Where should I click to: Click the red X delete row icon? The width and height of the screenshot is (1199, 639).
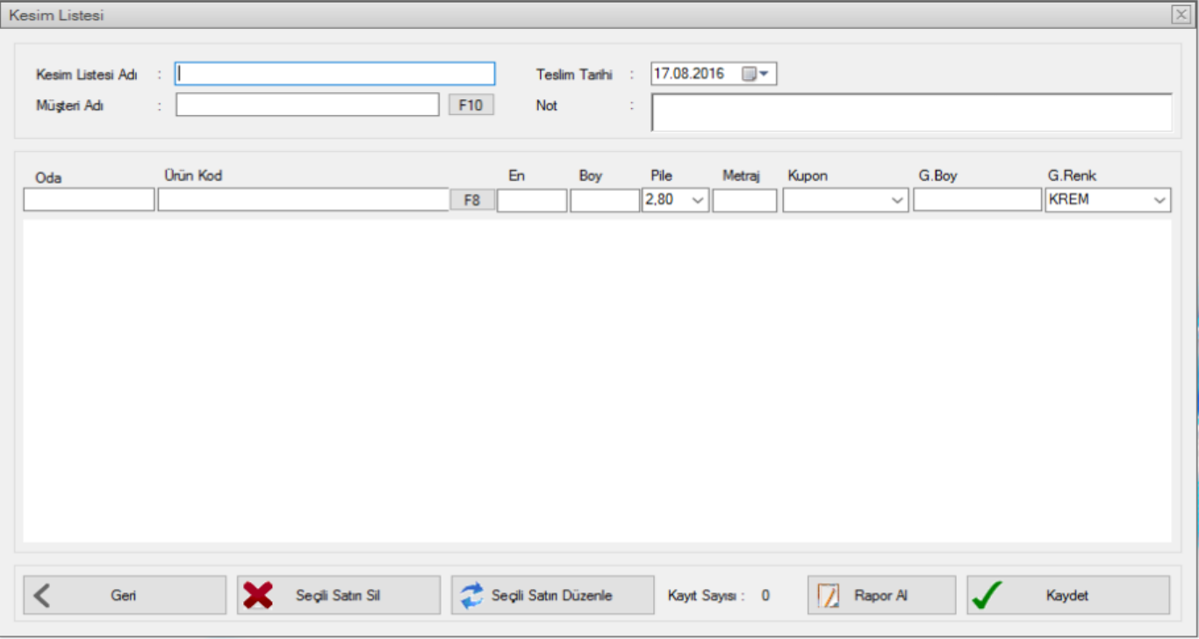click(x=257, y=595)
